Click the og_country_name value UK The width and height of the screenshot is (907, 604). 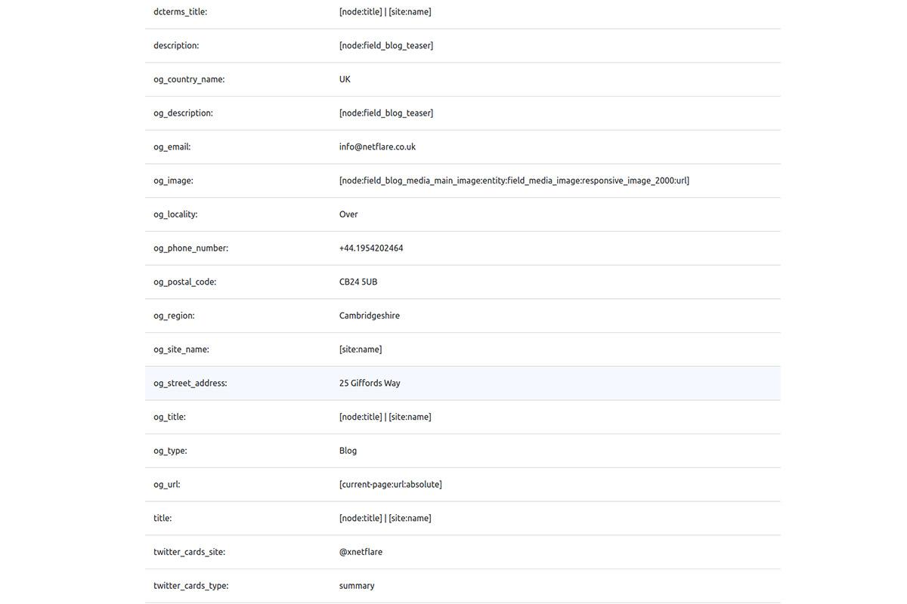[x=345, y=79]
